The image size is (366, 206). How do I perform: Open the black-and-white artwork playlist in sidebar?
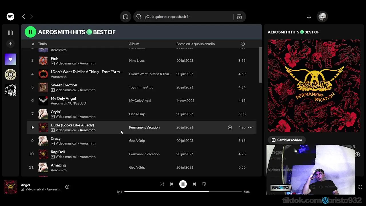(10, 90)
